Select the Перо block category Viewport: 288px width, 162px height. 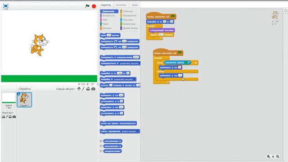click(x=105, y=24)
